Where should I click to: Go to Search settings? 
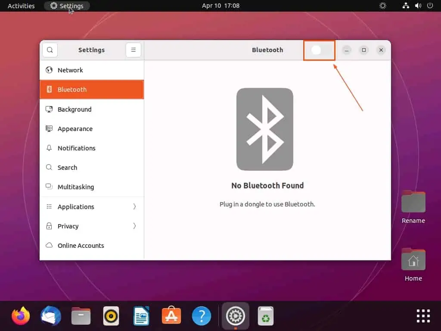click(x=67, y=168)
